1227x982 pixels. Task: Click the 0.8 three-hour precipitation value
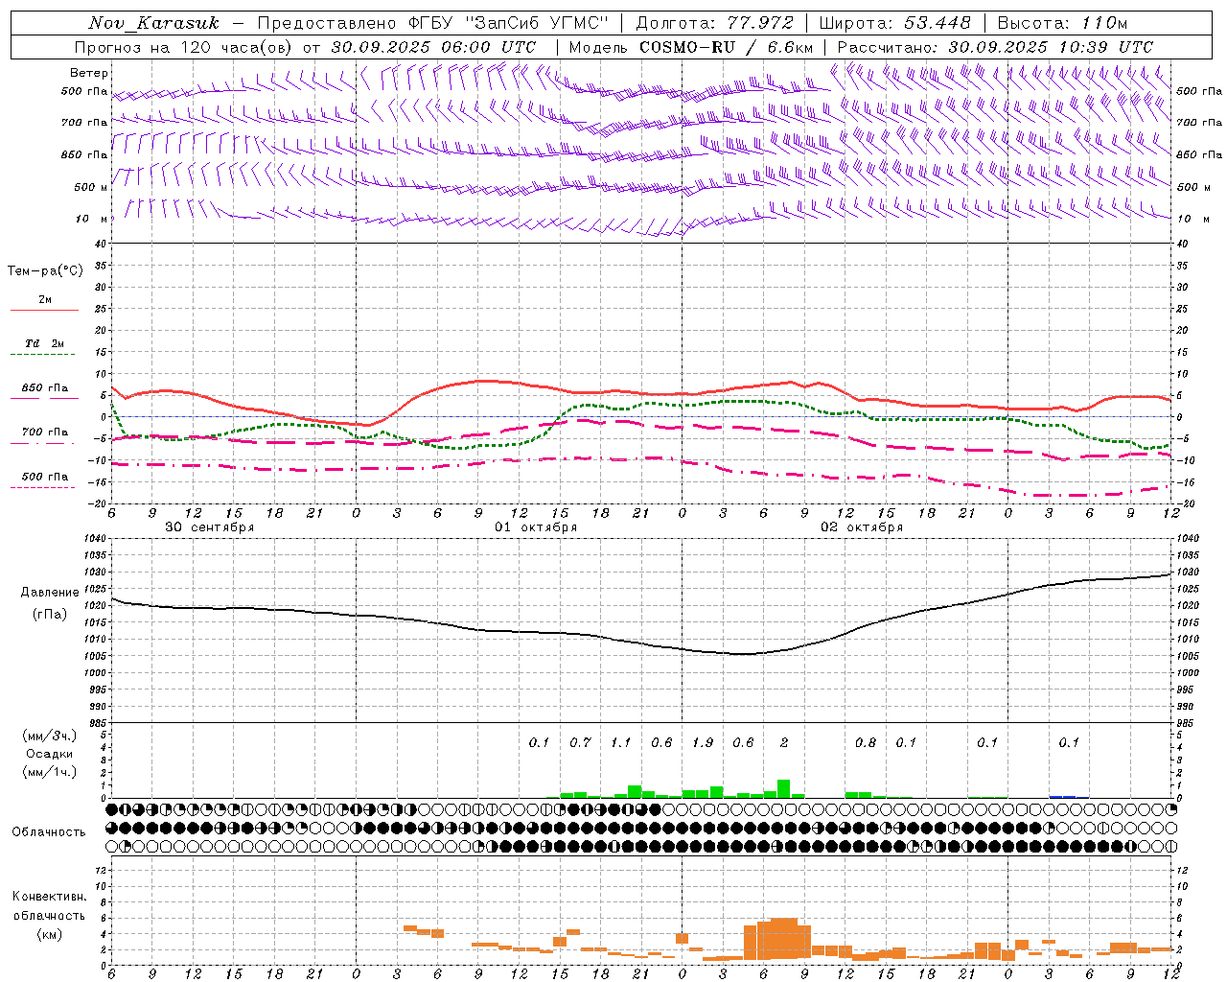[866, 742]
